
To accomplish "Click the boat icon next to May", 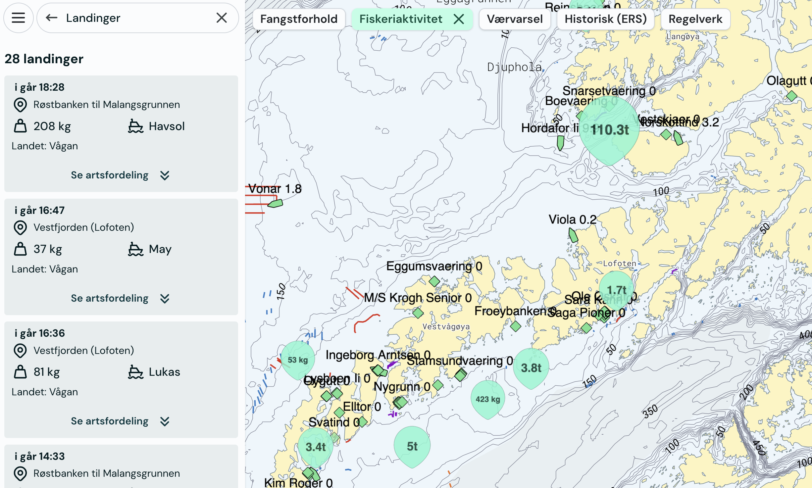I will pos(135,249).
